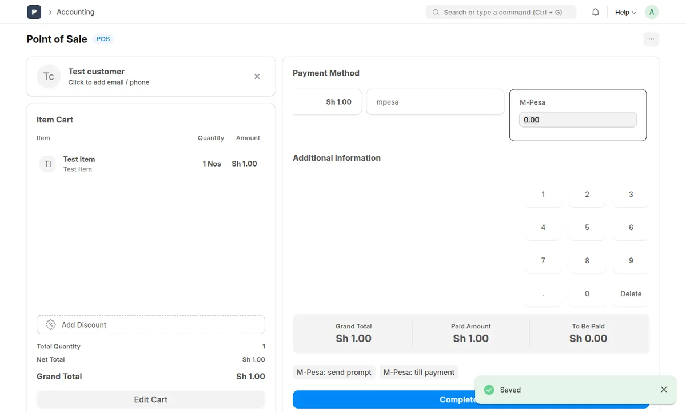686x412 pixels.
Task: Click numpad key 9
Action: click(x=631, y=261)
